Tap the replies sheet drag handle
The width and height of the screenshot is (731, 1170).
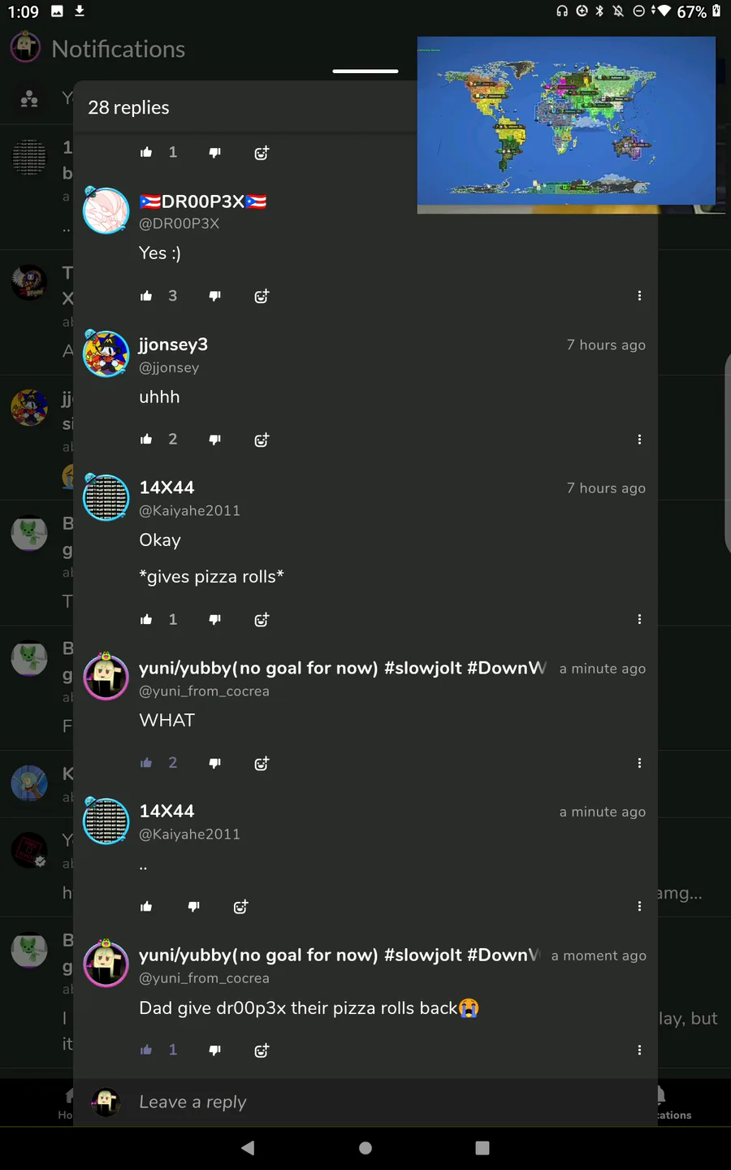coord(365,71)
